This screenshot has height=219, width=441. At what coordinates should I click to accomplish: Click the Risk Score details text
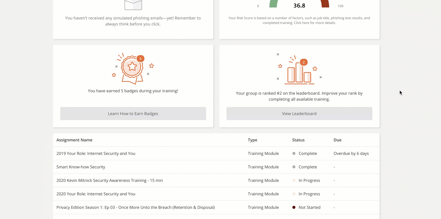click(x=299, y=20)
